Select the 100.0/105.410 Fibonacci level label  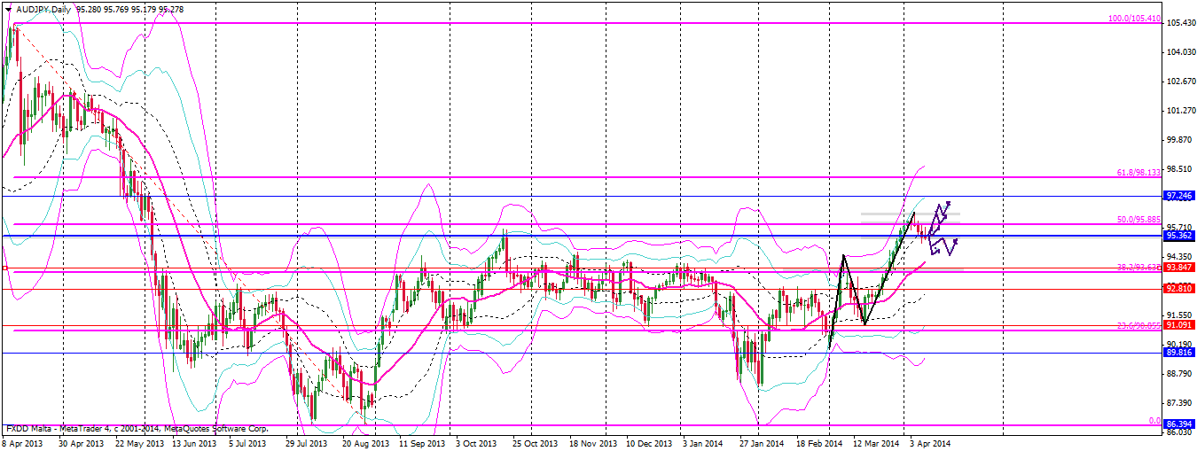(x=1135, y=19)
